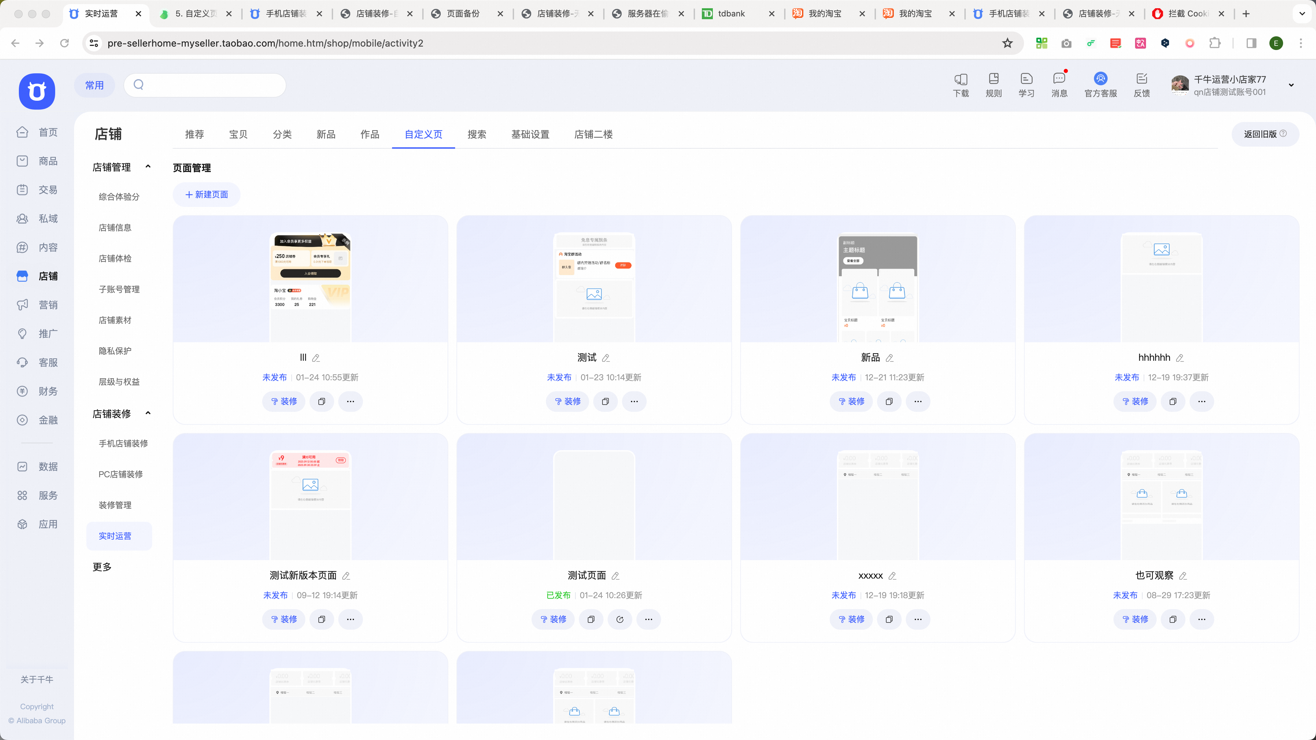
Task: Expand 更多 in store menu
Action: click(102, 567)
